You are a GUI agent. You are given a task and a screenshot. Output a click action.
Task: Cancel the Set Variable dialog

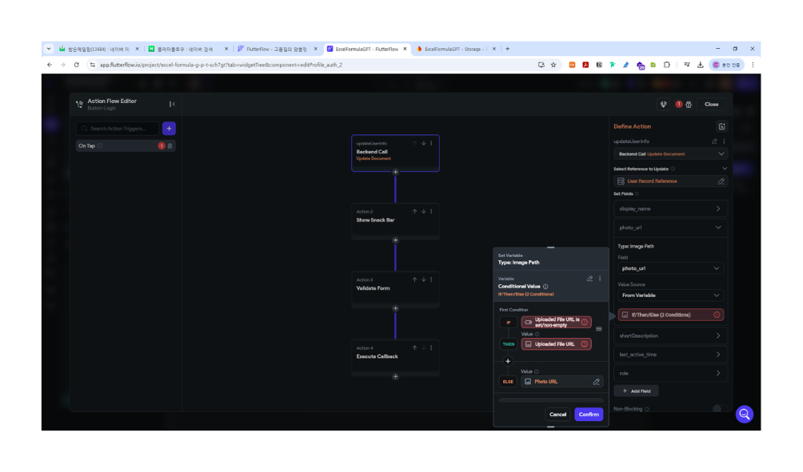(557, 414)
